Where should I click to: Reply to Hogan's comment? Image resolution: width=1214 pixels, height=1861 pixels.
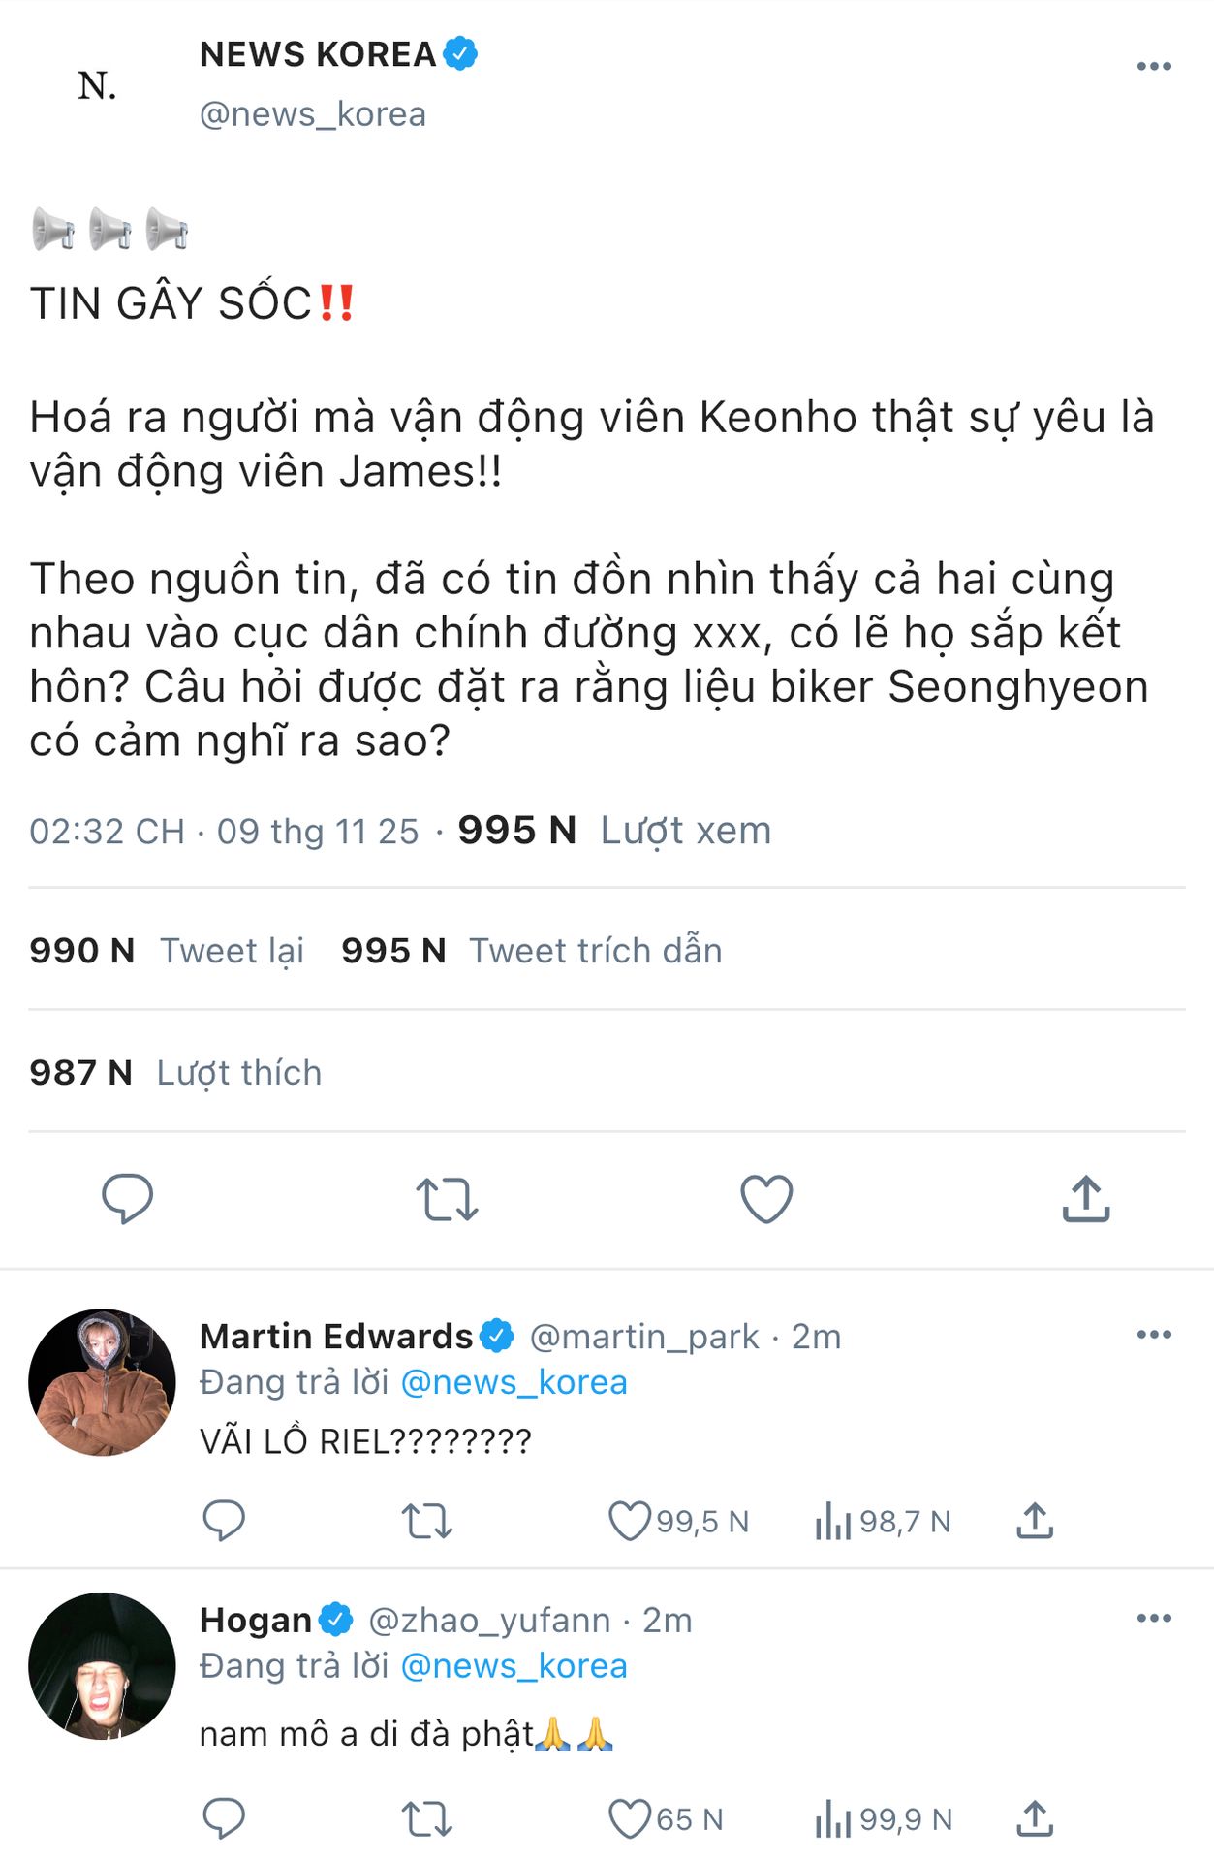(x=224, y=1818)
